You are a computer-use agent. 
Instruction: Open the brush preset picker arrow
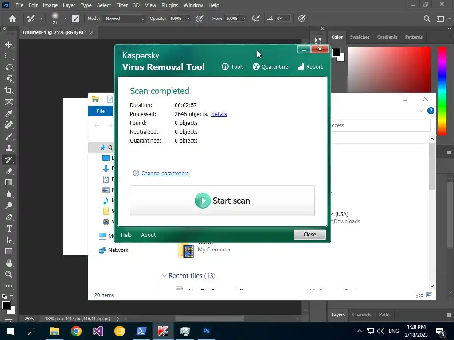[x=64, y=19]
